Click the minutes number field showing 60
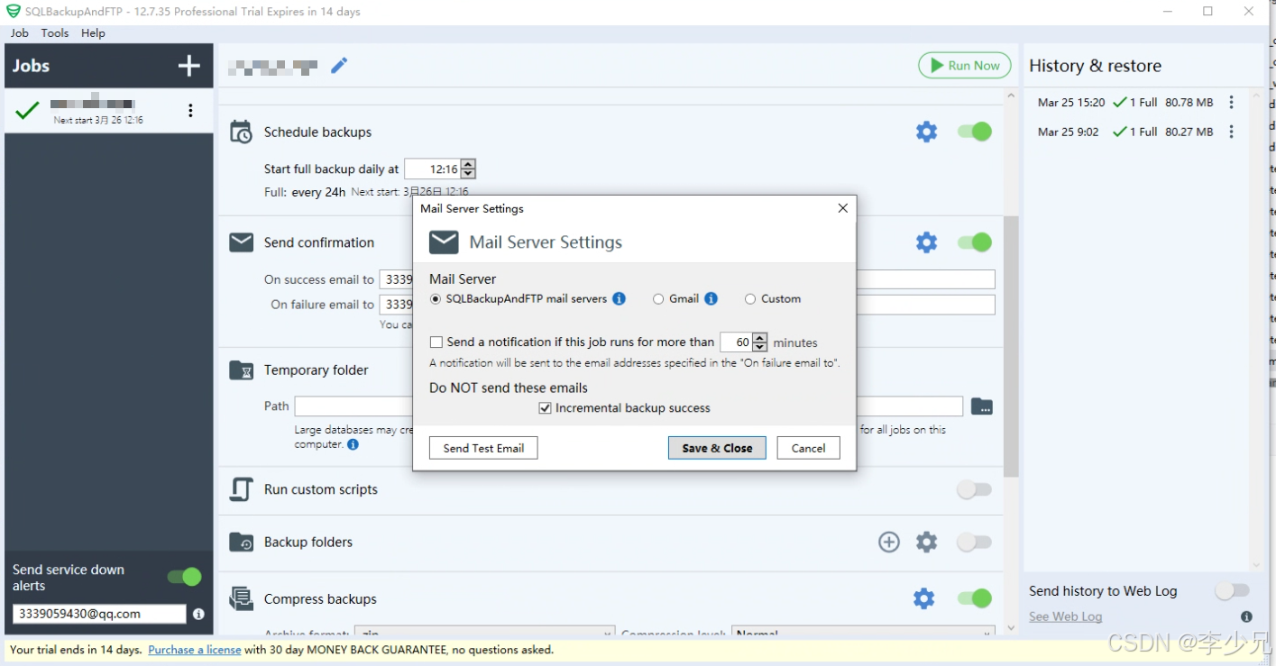1276x666 pixels. point(737,342)
